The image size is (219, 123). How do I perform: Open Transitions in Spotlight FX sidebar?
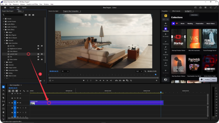click(x=165, y=42)
